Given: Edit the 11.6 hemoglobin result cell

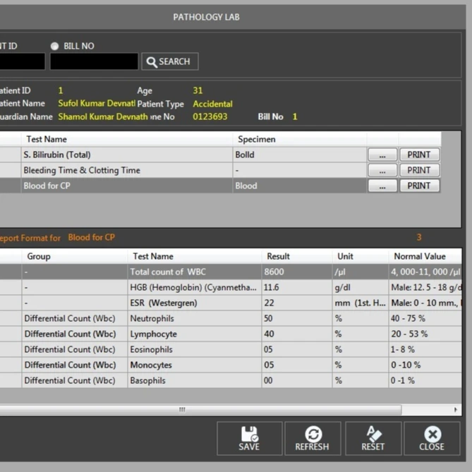Looking at the screenshot, I should click(x=297, y=287).
